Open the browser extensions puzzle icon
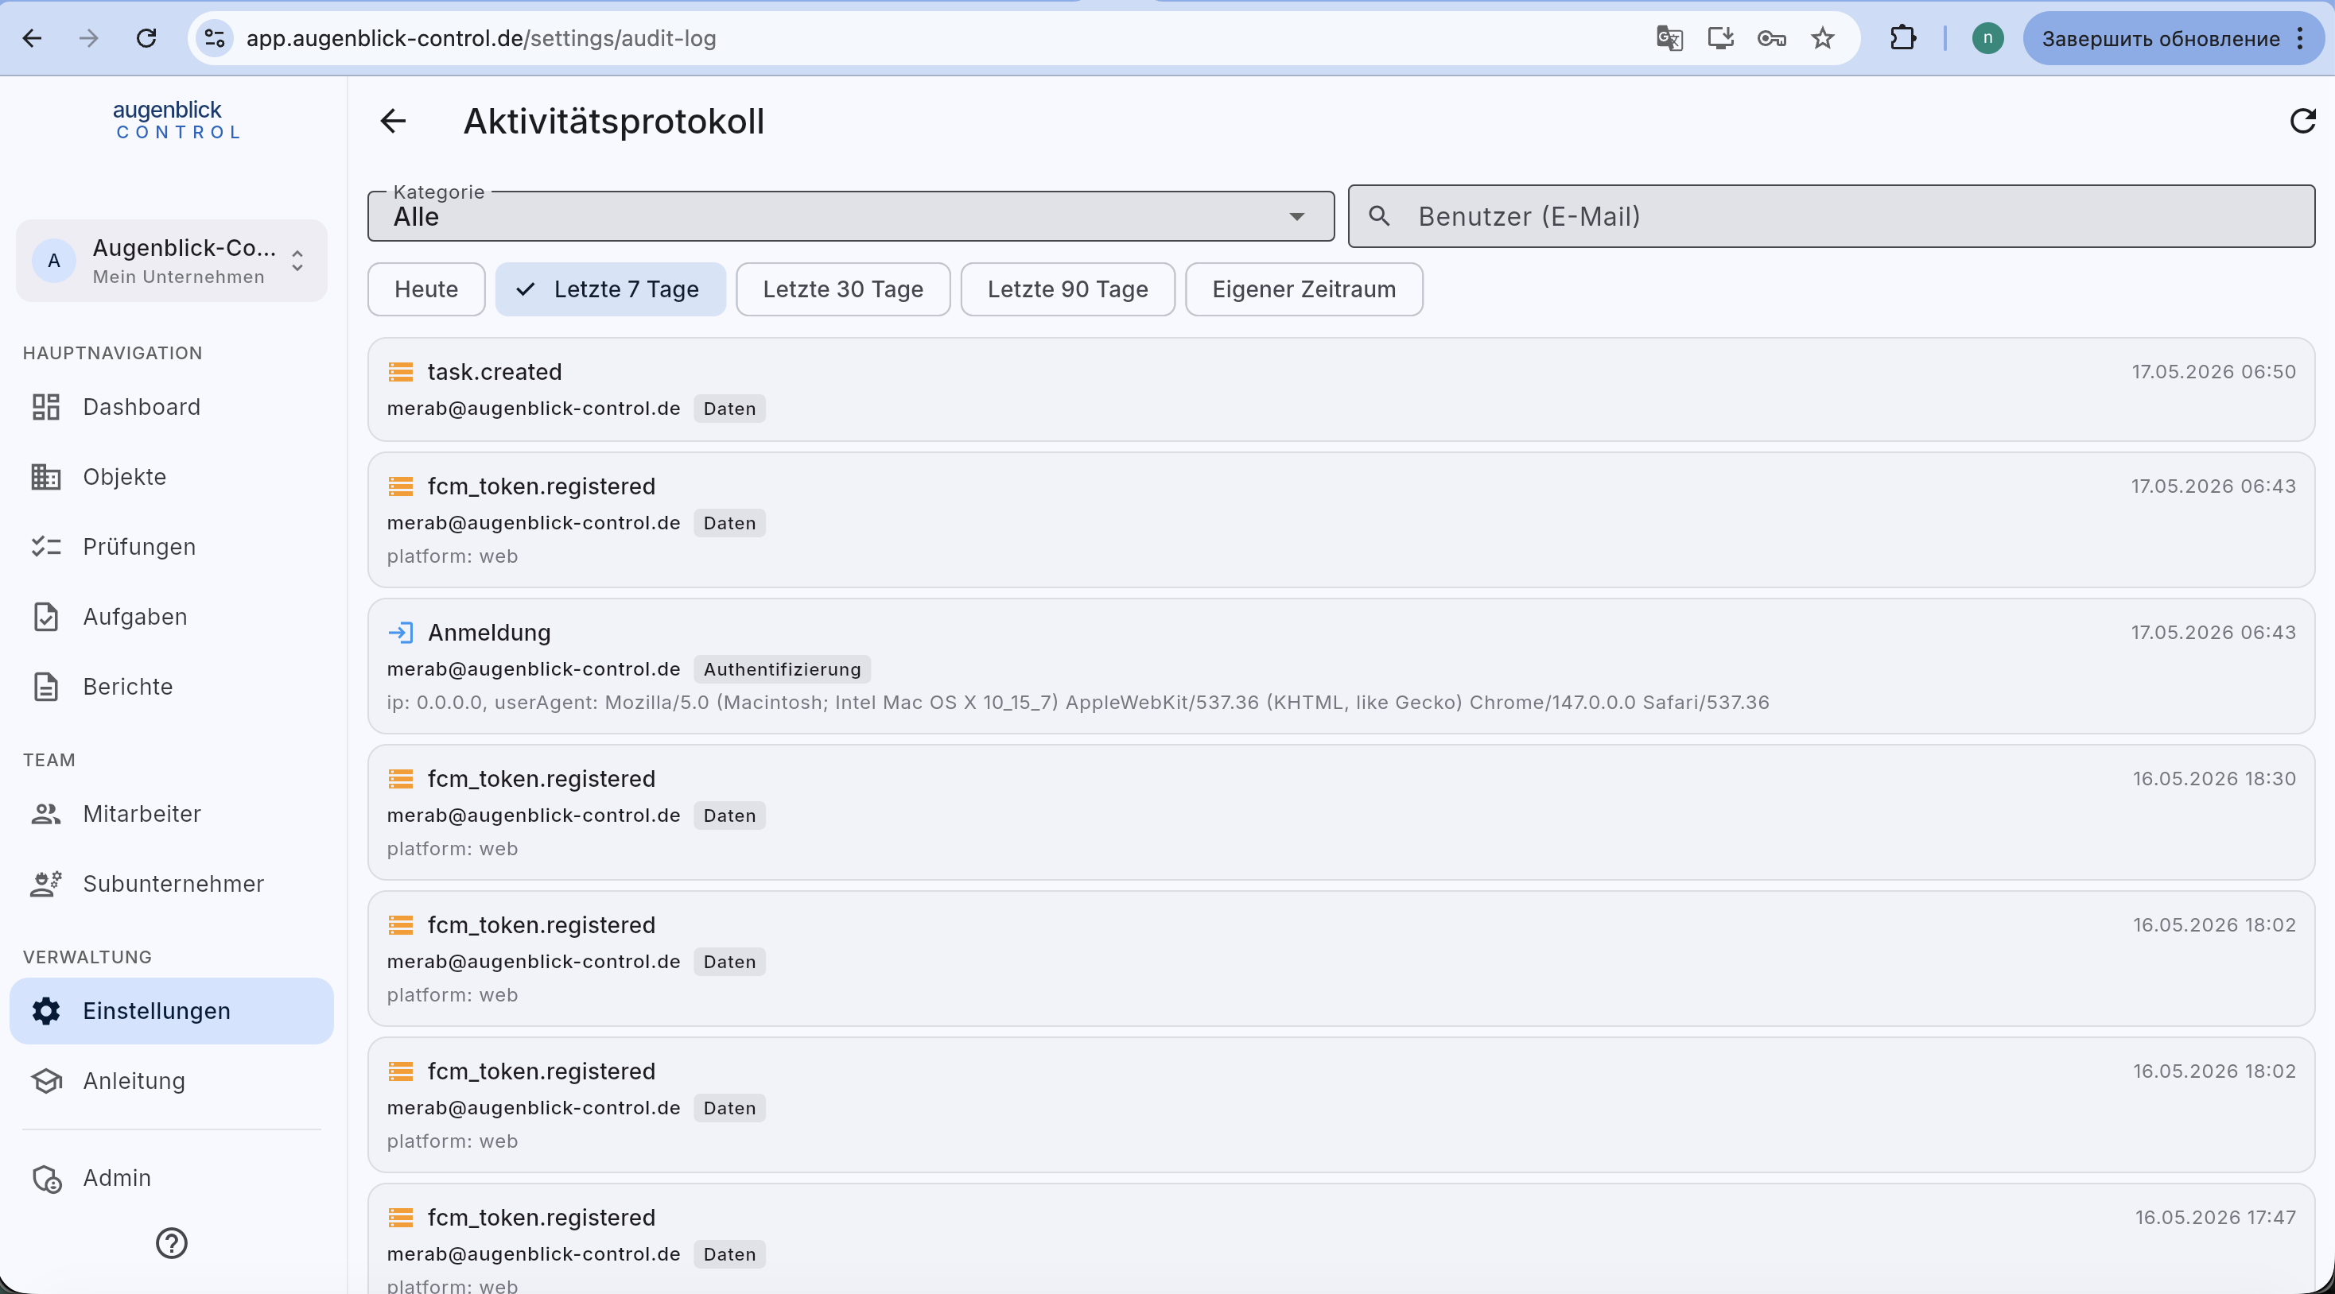 [x=1902, y=38]
